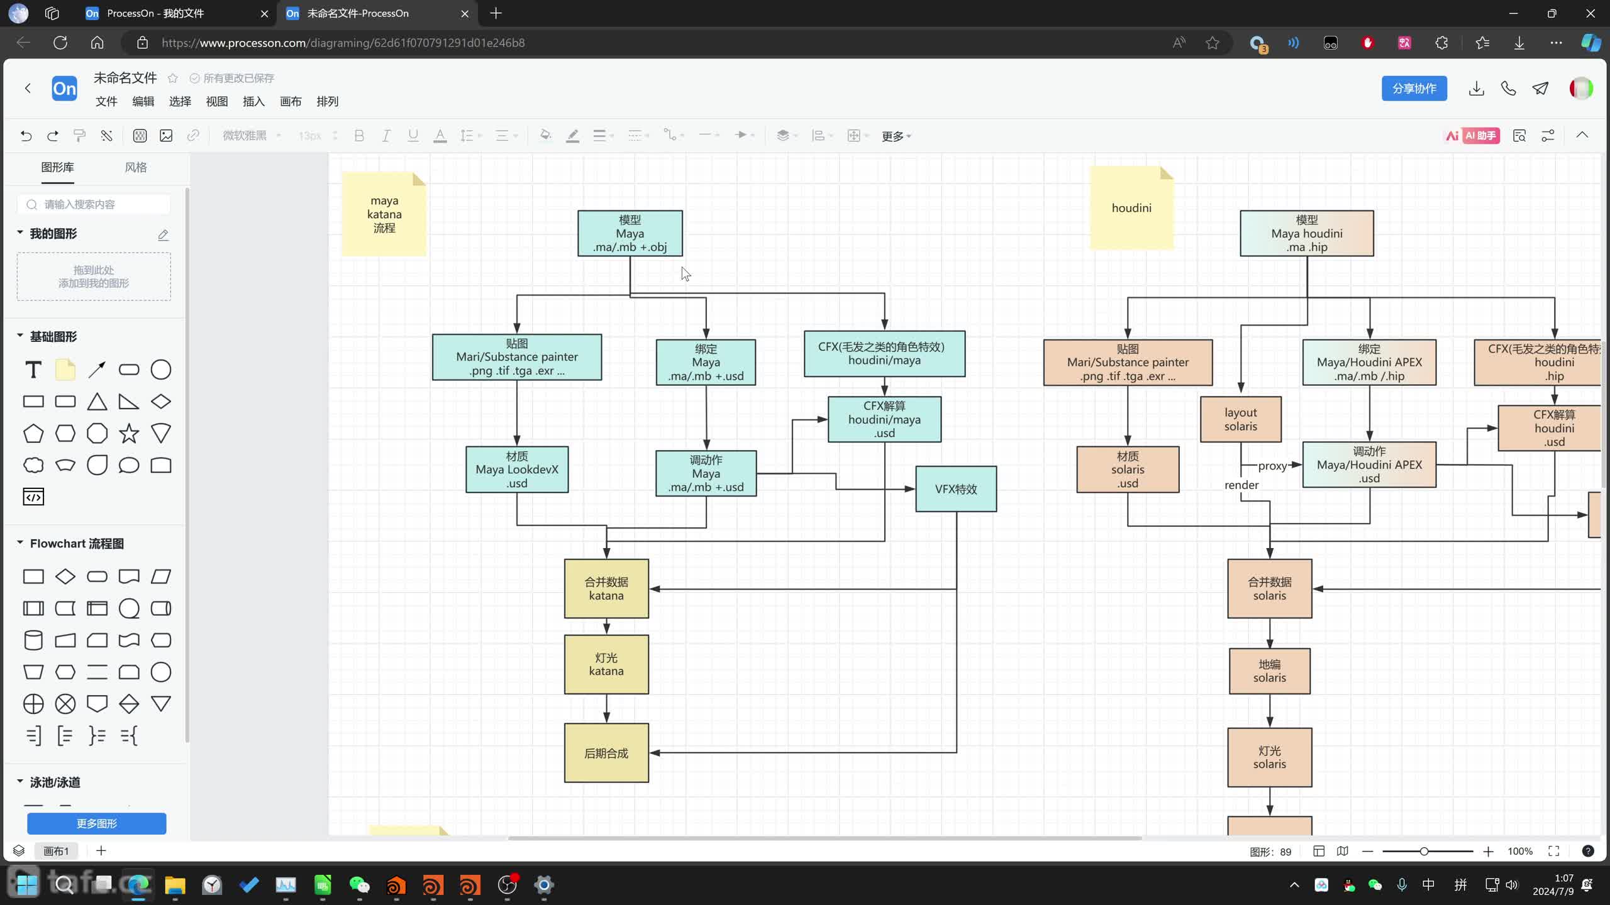The height and width of the screenshot is (905, 1610).
Task: Select the 合并数据 katana node
Action: pyautogui.click(x=606, y=589)
